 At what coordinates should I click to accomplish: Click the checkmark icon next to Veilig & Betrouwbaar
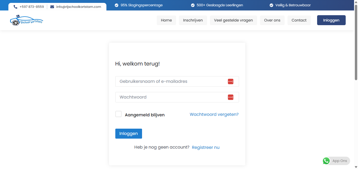(272, 5)
